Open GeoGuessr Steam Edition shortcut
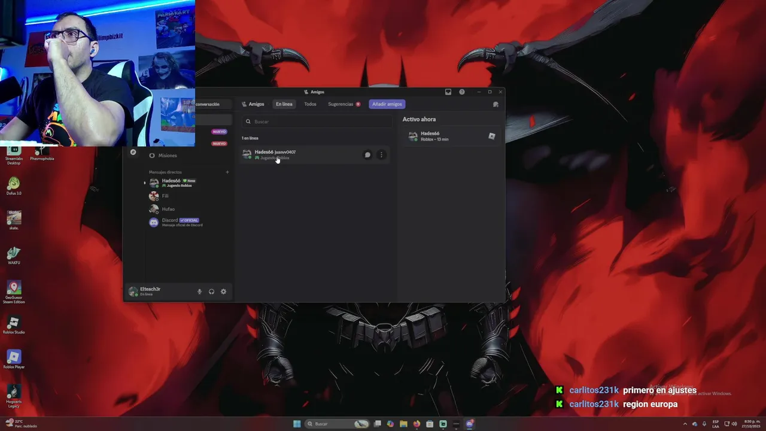Viewport: 766px width, 431px height. (14, 292)
